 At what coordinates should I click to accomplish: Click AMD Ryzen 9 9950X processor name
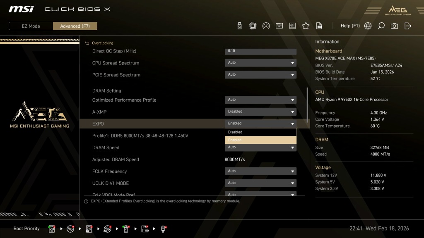(x=352, y=100)
